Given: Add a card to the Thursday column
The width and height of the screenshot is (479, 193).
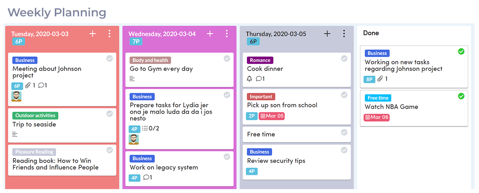Looking at the screenshot, I should (327, 34).
